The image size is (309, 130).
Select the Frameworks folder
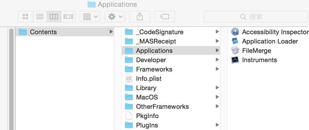point(171,69)
